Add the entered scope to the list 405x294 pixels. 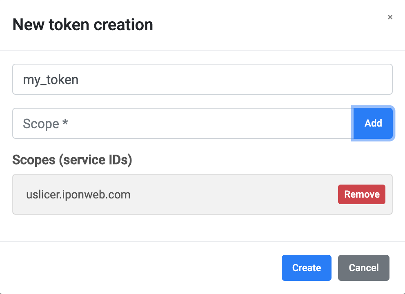(x=373, y=123)
